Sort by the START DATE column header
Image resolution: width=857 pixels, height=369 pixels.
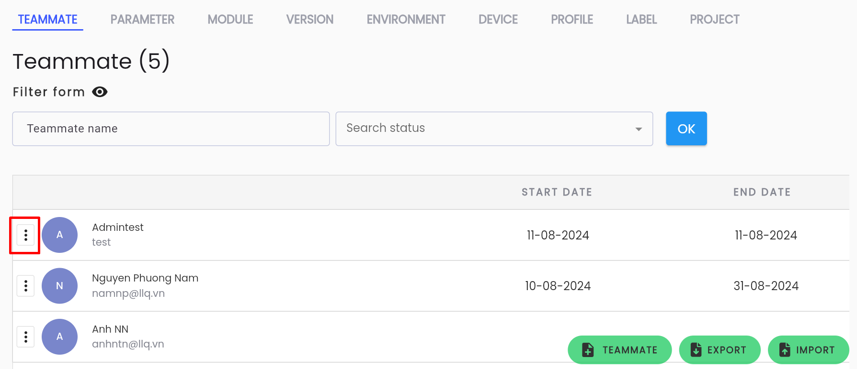click(x=557, y=192)
